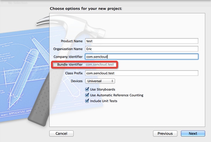The image size is (211, 142).
Task: Disable Use Automatic Reference Counting checkbox
Action: tap(87, 95)
